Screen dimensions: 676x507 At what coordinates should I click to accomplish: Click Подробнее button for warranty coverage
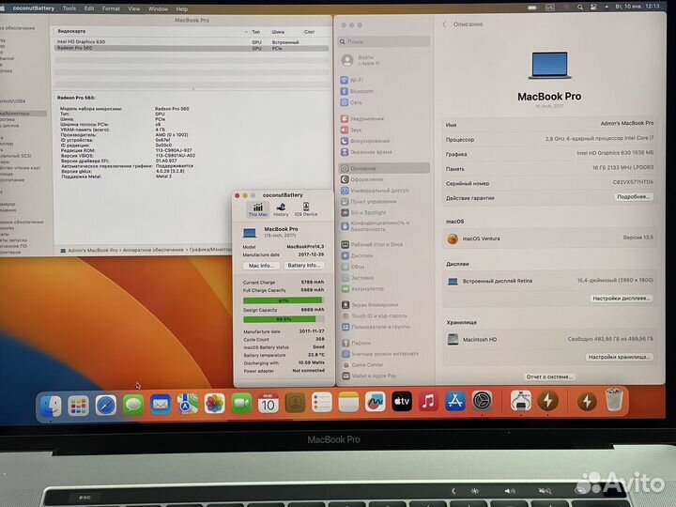(x=634, y=196)
